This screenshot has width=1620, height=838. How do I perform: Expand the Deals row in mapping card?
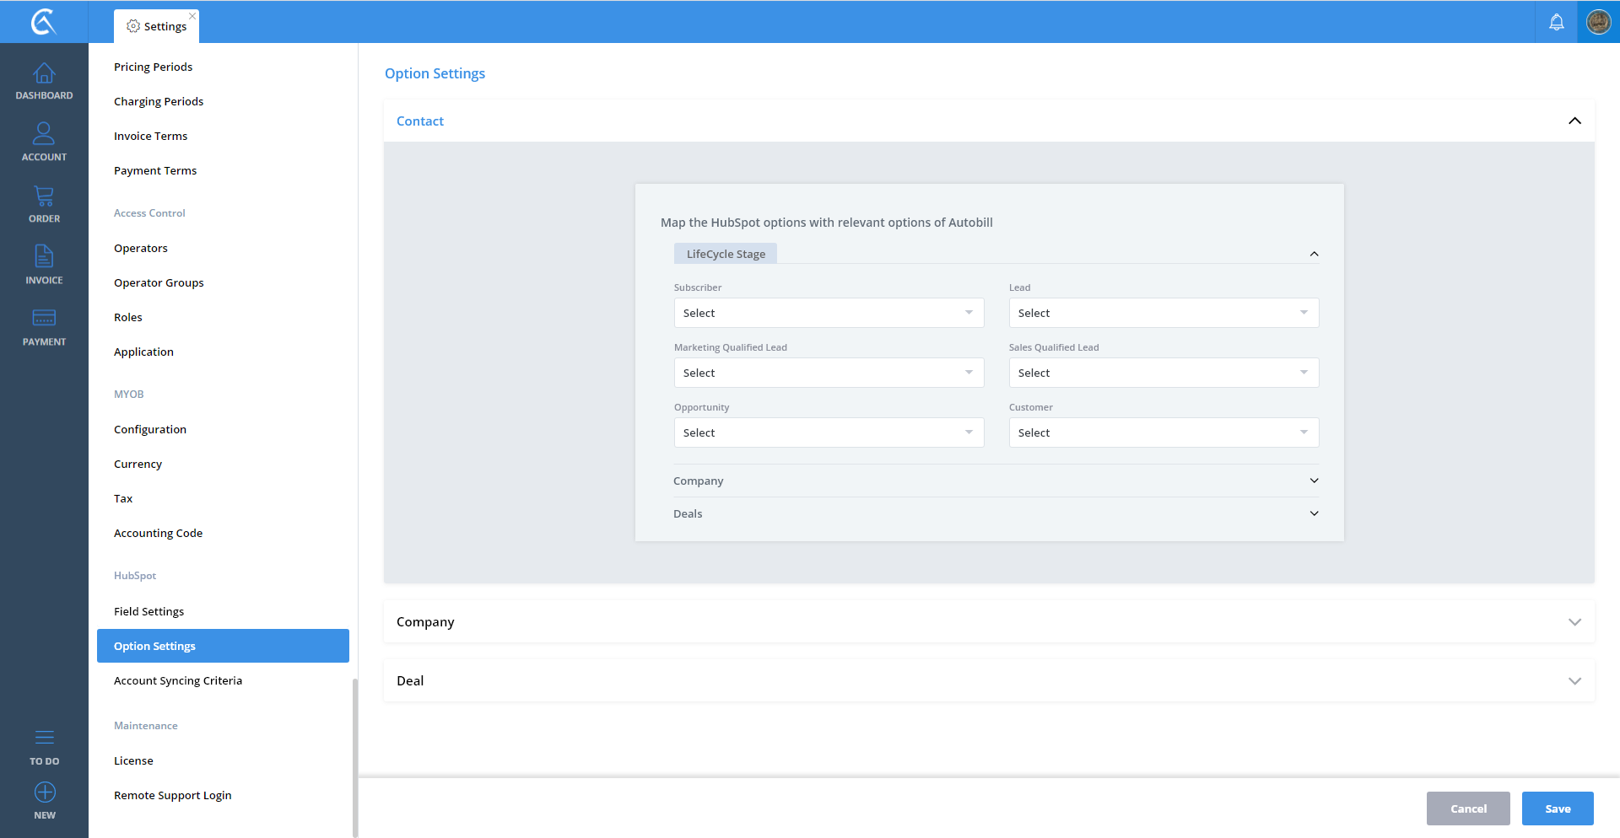point(1313,513)
